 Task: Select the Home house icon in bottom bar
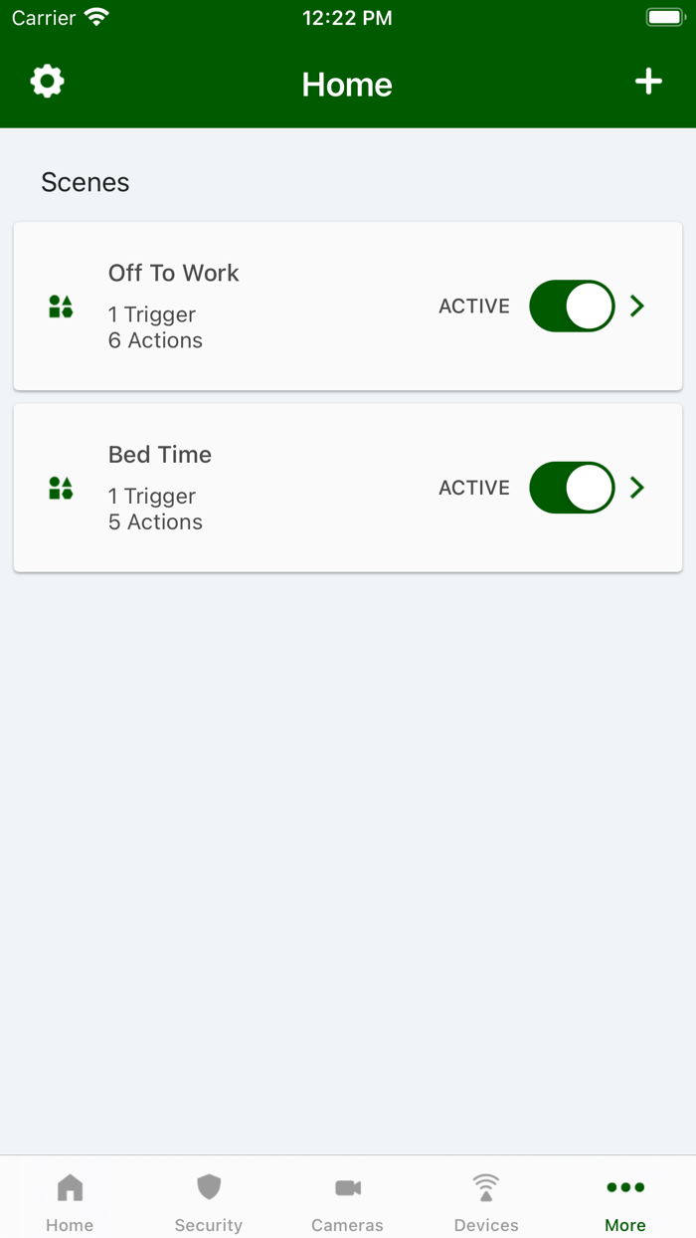point(70,1186)
